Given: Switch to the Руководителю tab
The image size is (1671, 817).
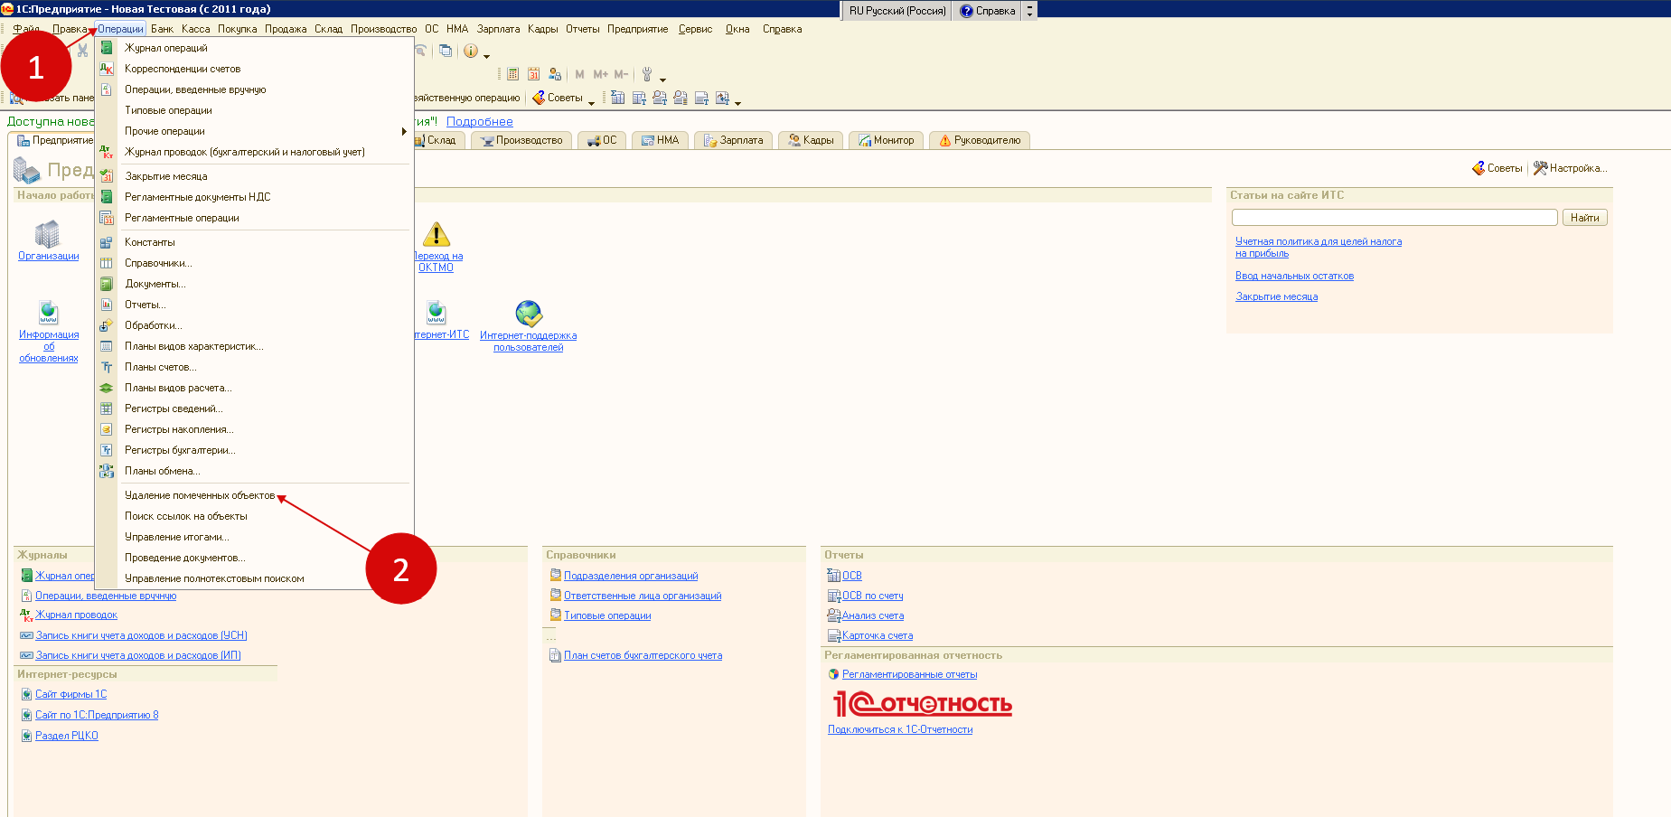Looking at the screenshot, I should pos(980,140).
